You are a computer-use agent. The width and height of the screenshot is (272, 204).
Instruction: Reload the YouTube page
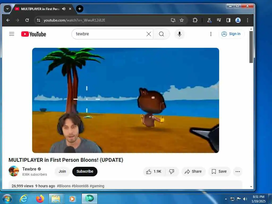27,20
